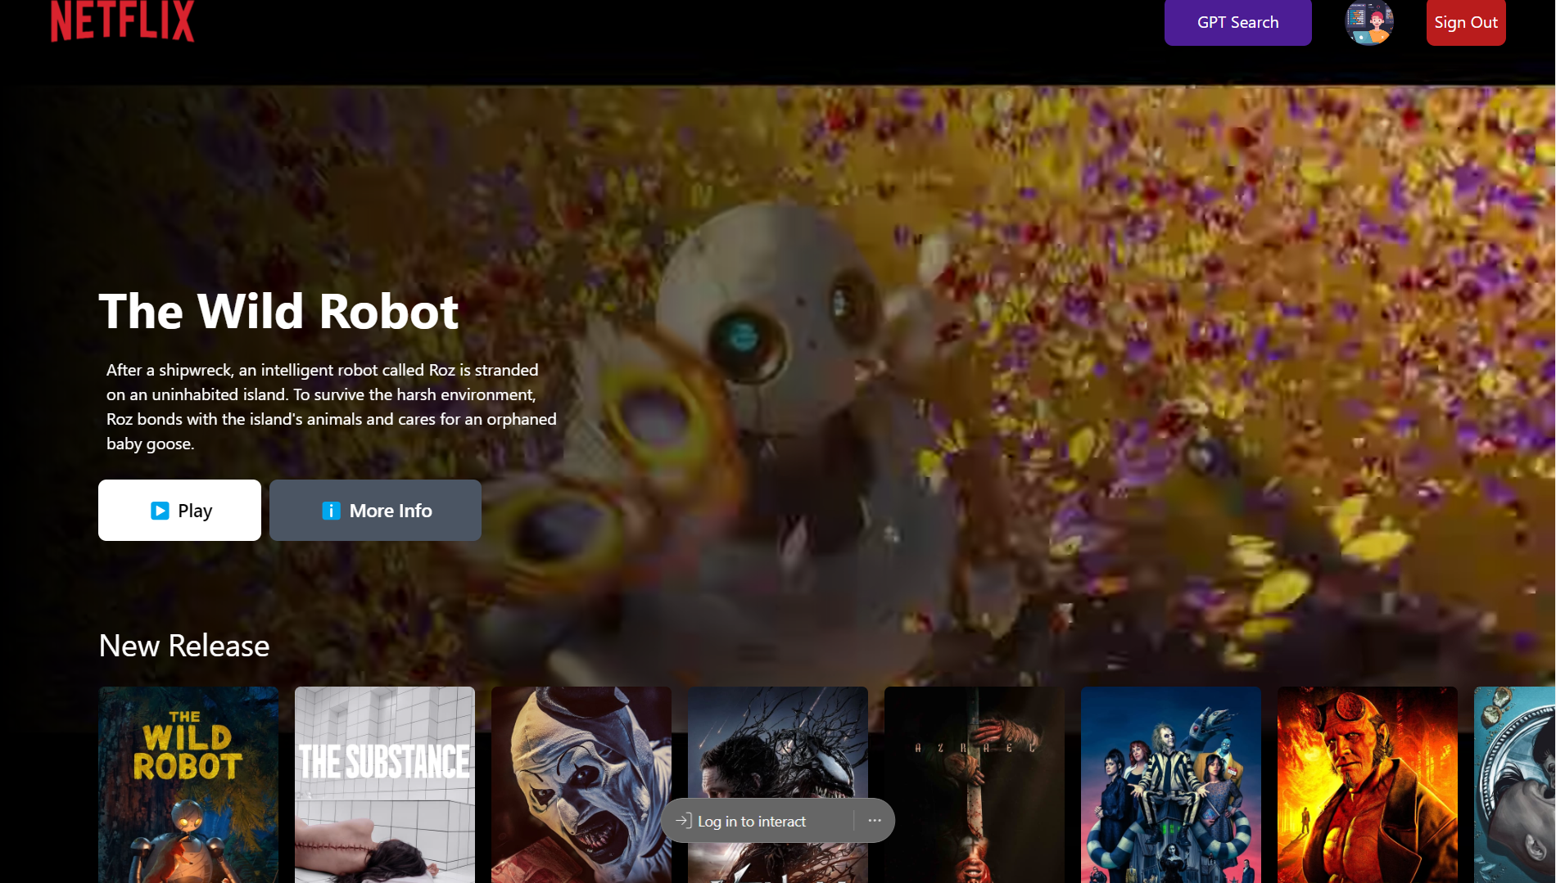Click The Wild Robot hero title
Image resolution: width=1556 pixels, height=883 pixels.
(278, 312)
